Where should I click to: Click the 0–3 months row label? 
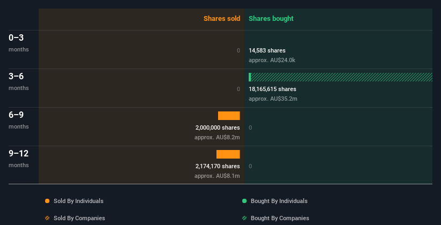click(19, 43)
